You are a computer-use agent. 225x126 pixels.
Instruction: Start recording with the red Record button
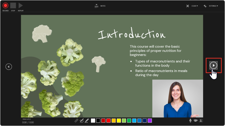click(5, 5)
